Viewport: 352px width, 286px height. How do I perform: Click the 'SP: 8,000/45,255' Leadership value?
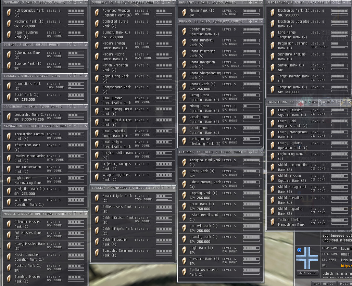coord(29,120)
